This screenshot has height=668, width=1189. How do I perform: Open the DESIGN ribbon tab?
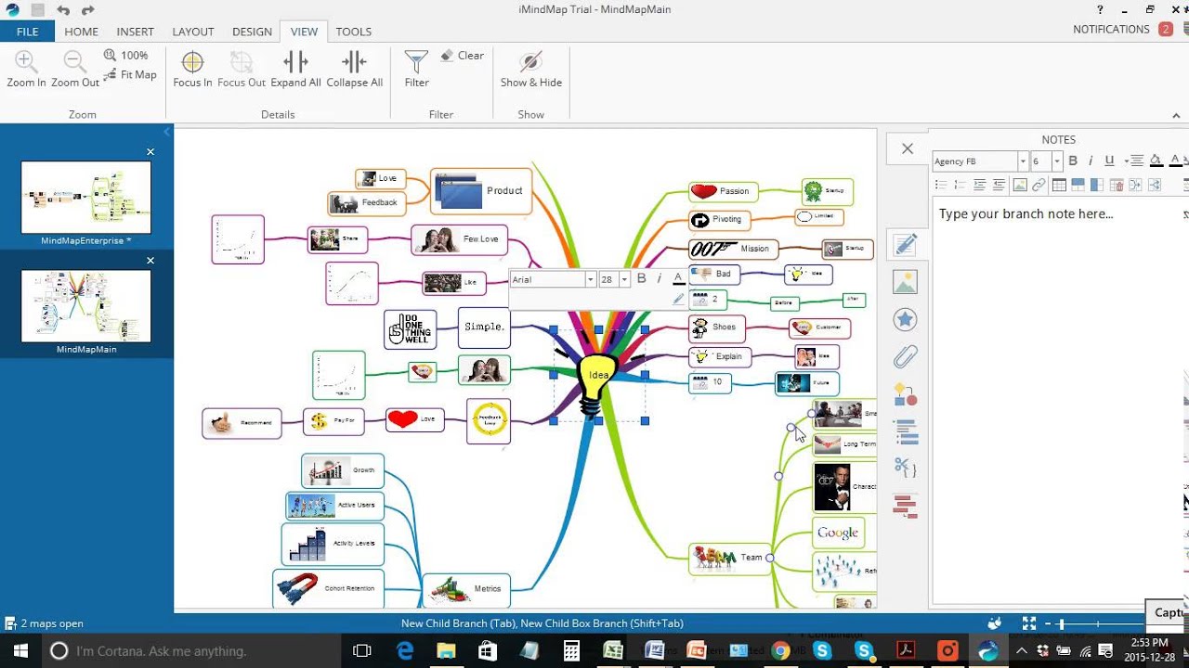[252, 32]
